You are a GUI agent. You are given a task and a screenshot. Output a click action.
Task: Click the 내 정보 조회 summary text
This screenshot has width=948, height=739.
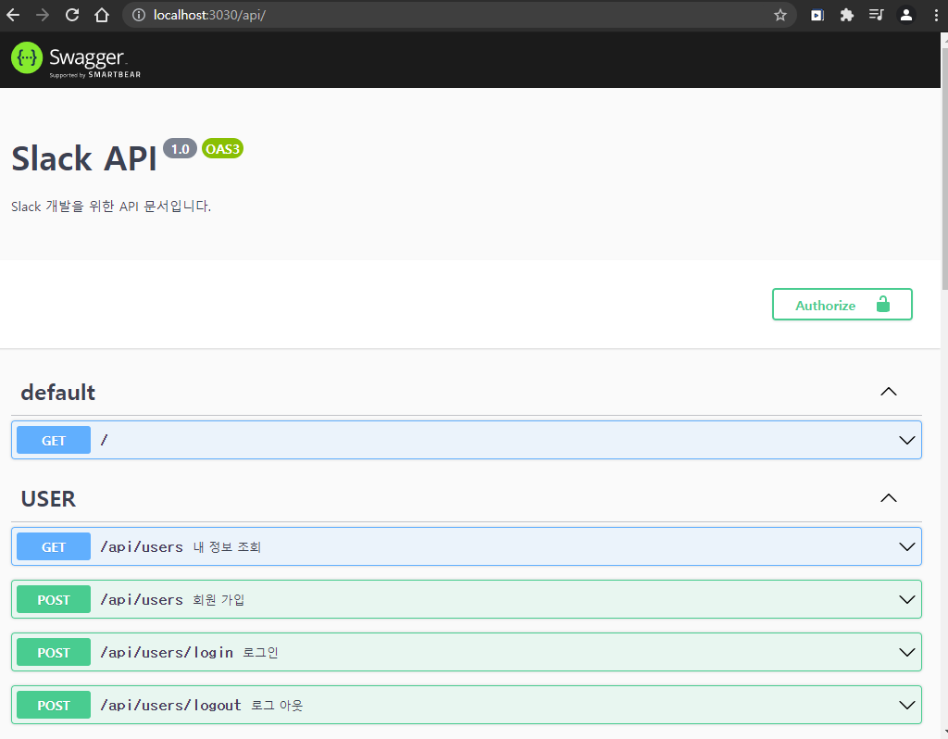coord(228,547)
